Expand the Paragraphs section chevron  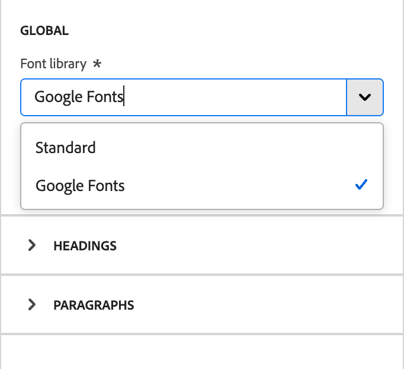(x=32, y=305)
